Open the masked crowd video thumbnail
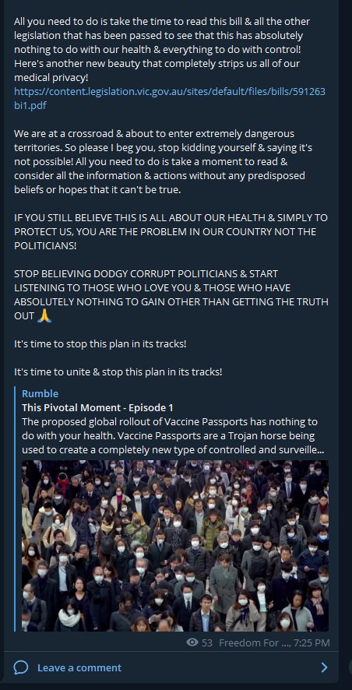Viewport: 352px width, 690px height. 175,546
